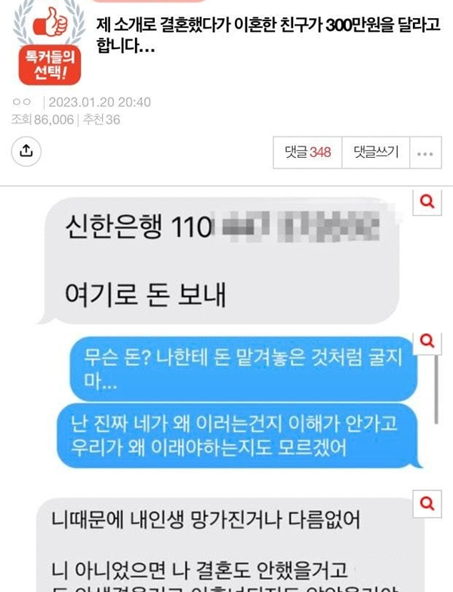Click the magnifier on the blue chat image
453x592 pixels.
tap(427, 341)
